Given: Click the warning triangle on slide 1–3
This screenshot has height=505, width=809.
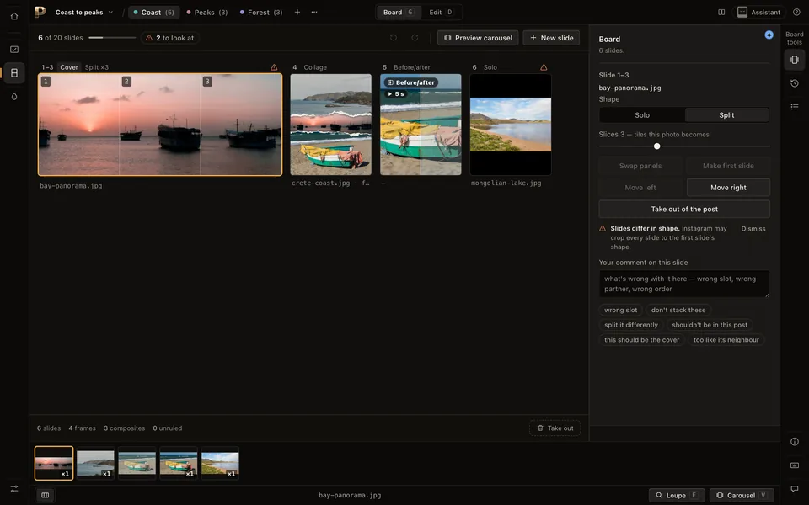Looking at the screenshot, I should 274,67.
